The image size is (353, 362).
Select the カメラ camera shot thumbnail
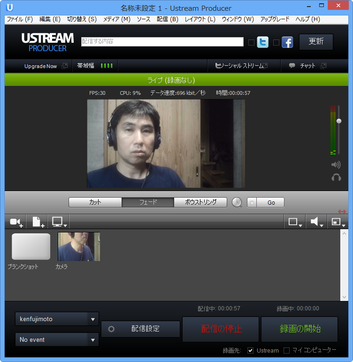[x=79, y=246]
